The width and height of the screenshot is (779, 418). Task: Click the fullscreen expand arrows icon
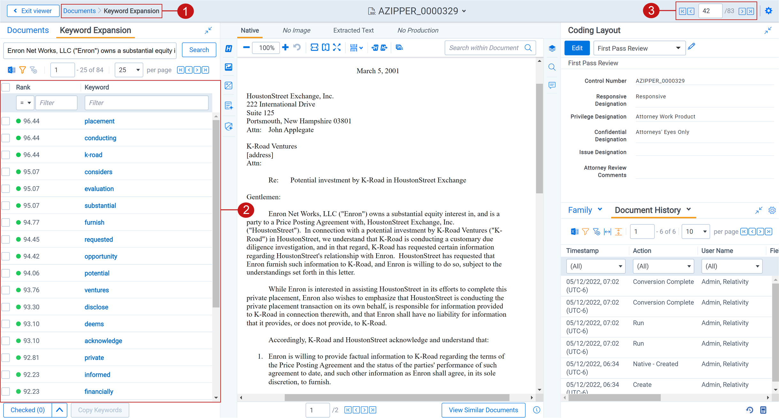pyautogui.click(x=337, y=48)
